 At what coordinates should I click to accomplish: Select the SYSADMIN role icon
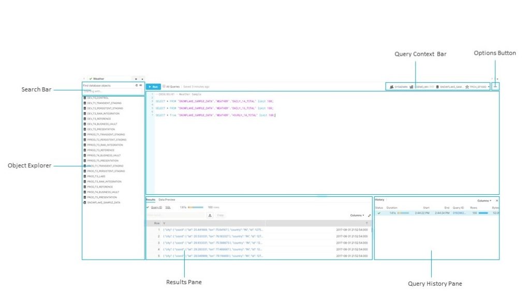coord(392,86)
